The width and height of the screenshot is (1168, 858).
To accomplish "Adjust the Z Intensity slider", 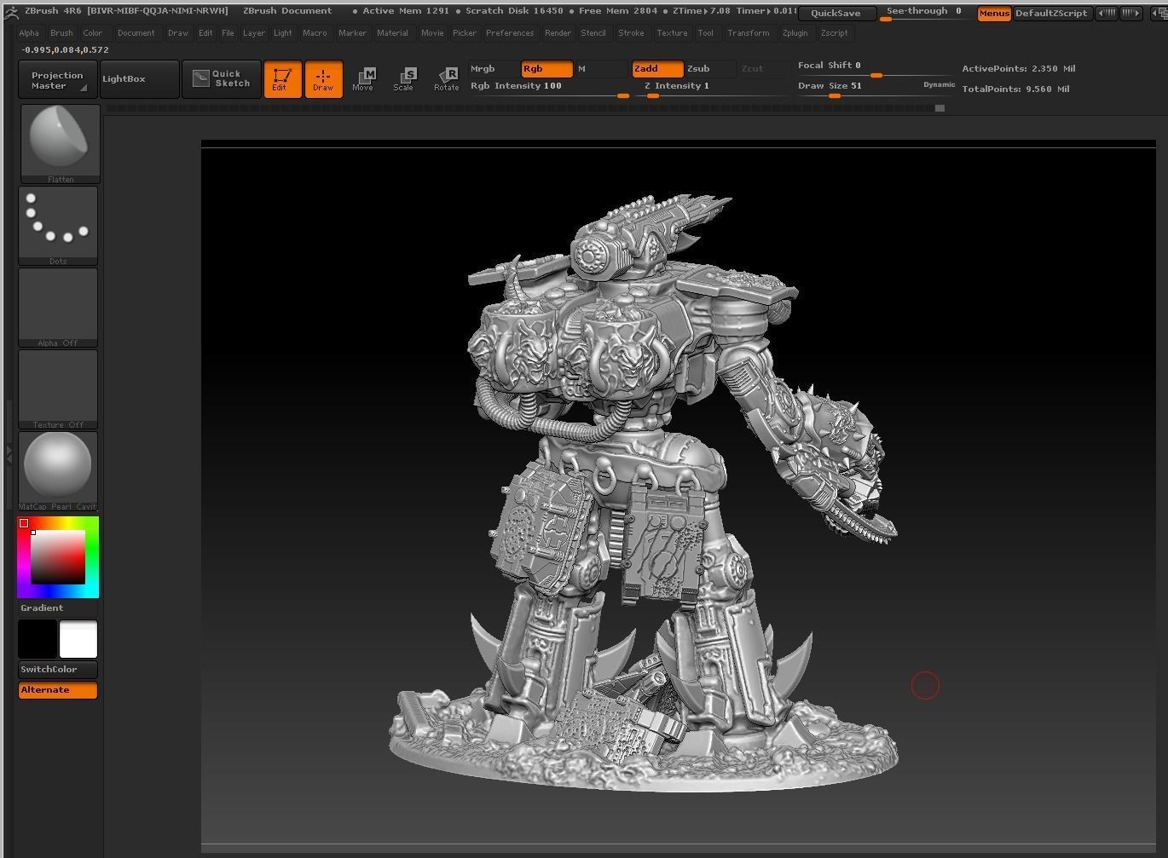I will coord(714,89).
